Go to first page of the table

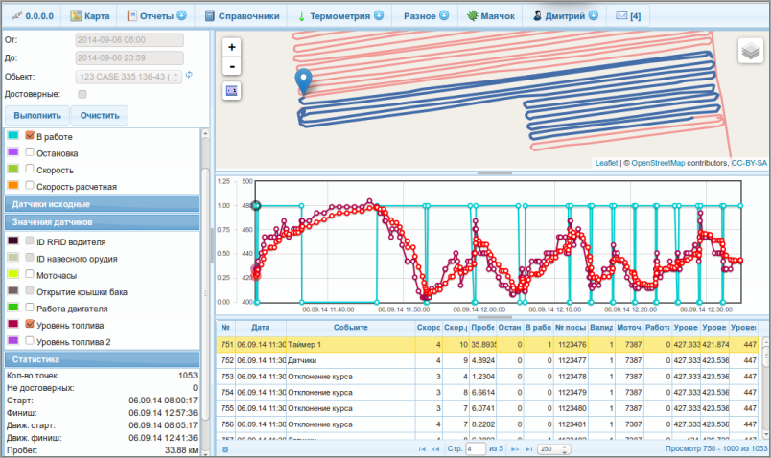coord(422,449)
